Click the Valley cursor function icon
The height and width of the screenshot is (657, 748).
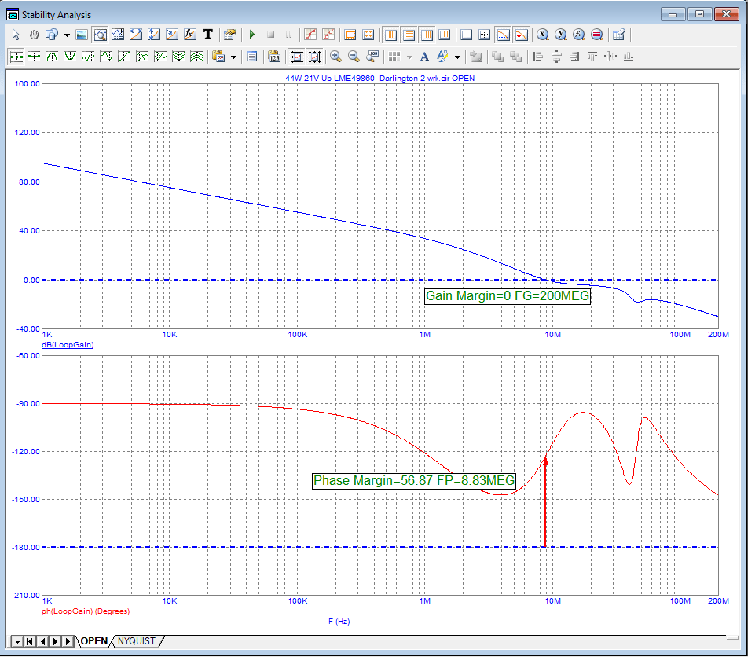tap(70, 57)
